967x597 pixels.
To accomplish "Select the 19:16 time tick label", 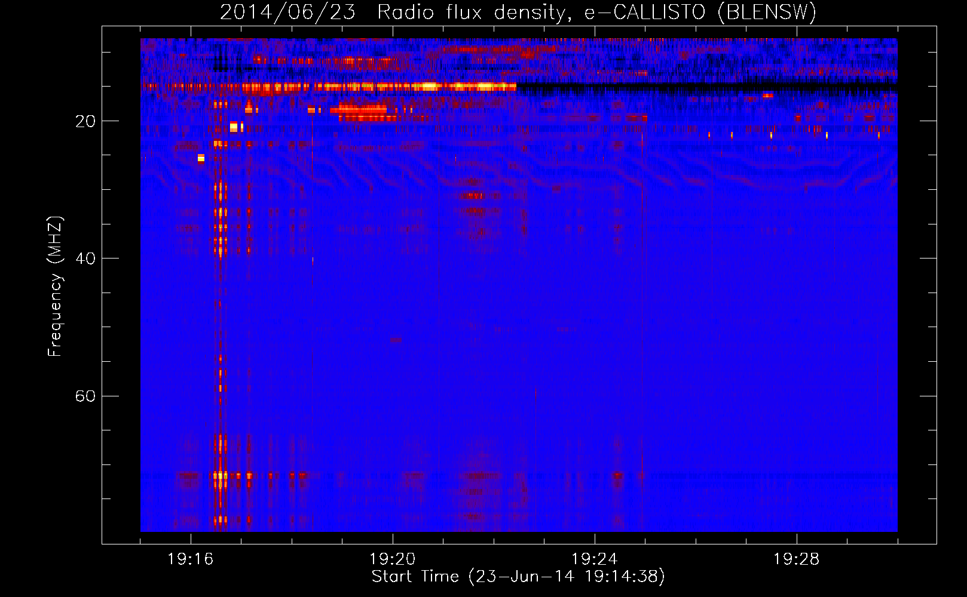I will pyautogui.click(x=191, y=559).
